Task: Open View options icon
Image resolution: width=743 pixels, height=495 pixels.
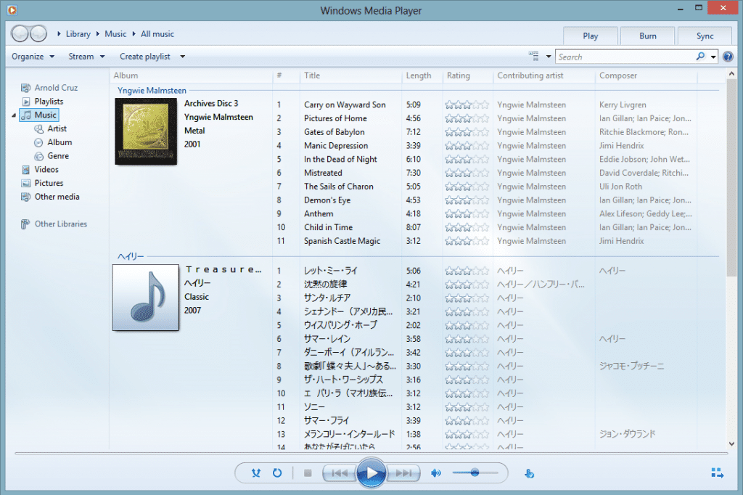Action: (533, 57)
